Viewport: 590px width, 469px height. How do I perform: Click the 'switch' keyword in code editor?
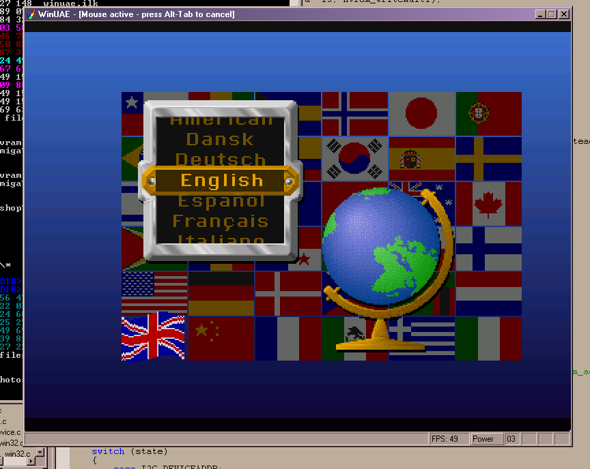108,451
